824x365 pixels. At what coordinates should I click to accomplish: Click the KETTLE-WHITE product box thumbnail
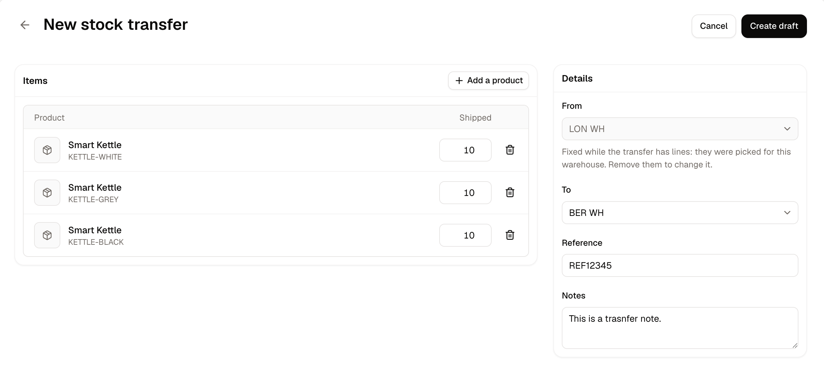[x=47, y=150]
